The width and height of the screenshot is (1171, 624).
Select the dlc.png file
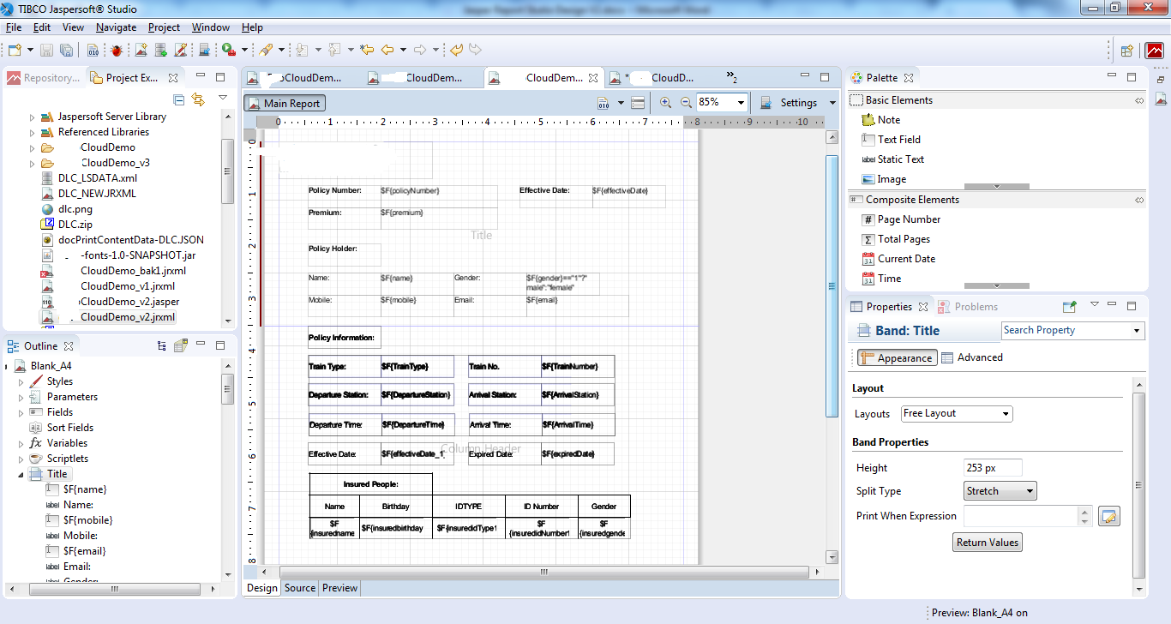pos(67,209)
